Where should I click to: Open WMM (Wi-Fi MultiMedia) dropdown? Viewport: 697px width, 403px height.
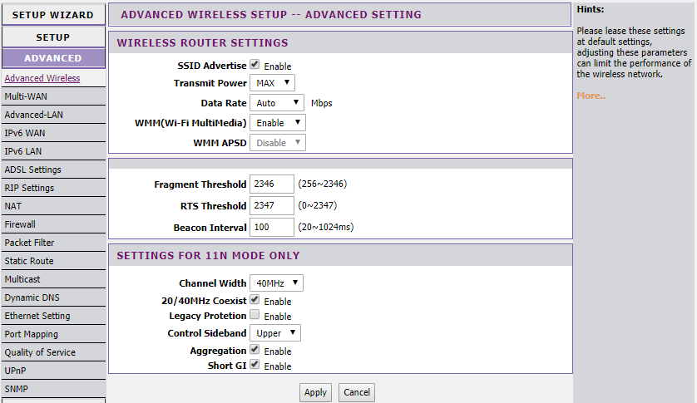tap(277, 123)
